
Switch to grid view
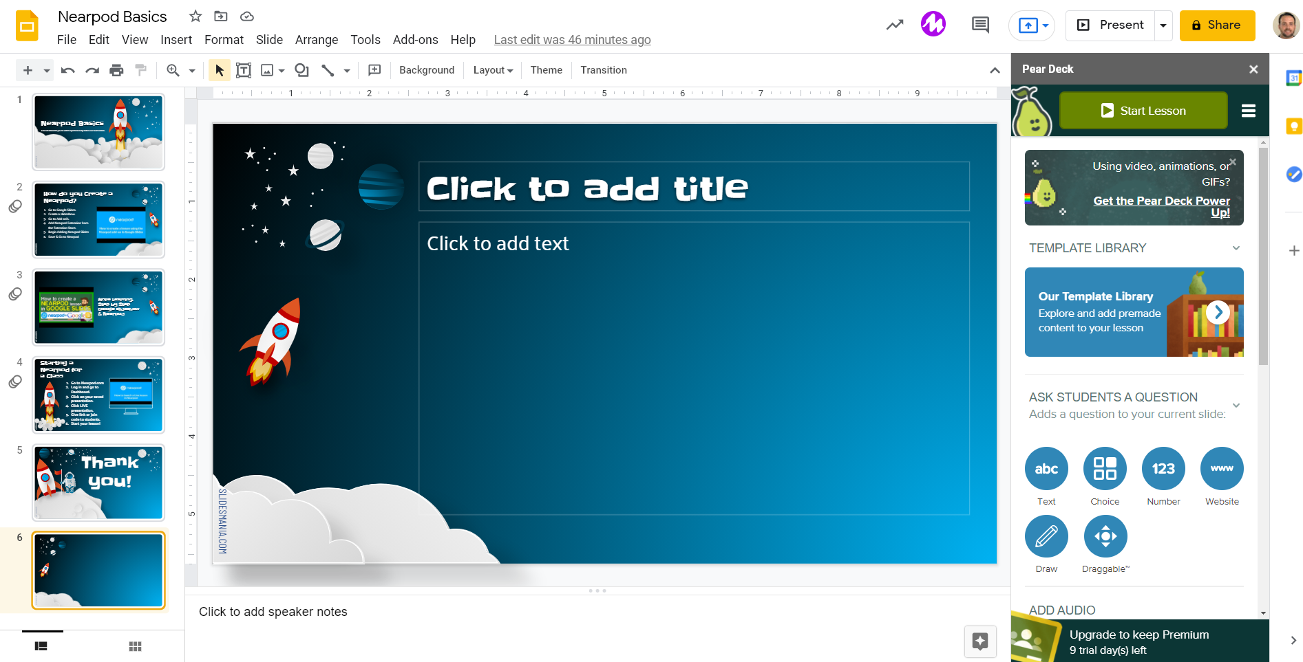[x=135, y=646]
